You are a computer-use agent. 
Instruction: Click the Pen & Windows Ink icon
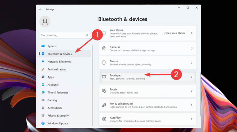[104, 105]
